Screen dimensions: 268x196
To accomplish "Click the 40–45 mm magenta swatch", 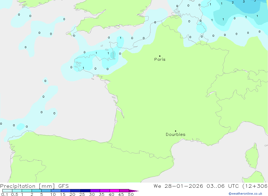I will [114, 191].
